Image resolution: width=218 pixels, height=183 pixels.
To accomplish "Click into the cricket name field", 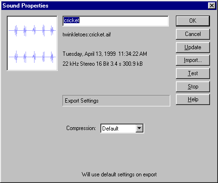I will (x=115, y=21).
